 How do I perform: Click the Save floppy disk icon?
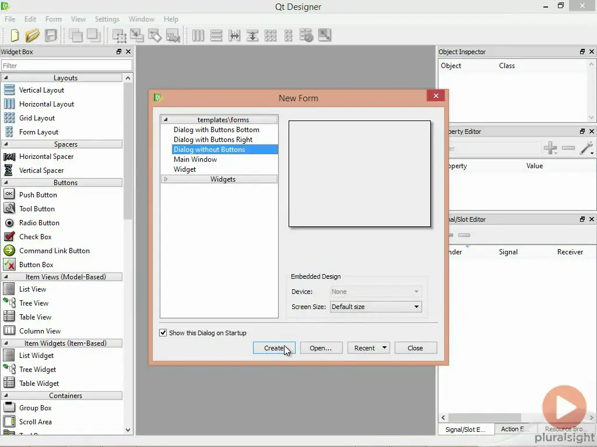(x=51, y=36)
